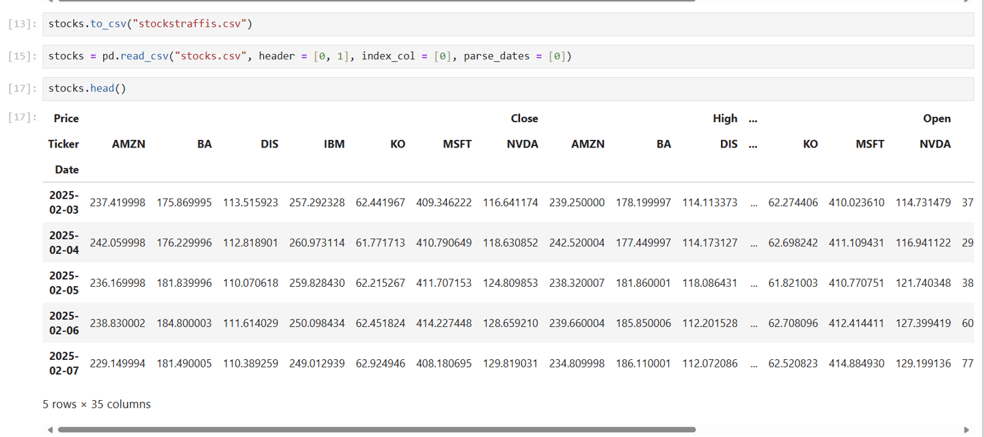Click the 2025-02-04 row date label

pyautogui.click(x=64, y=242)
